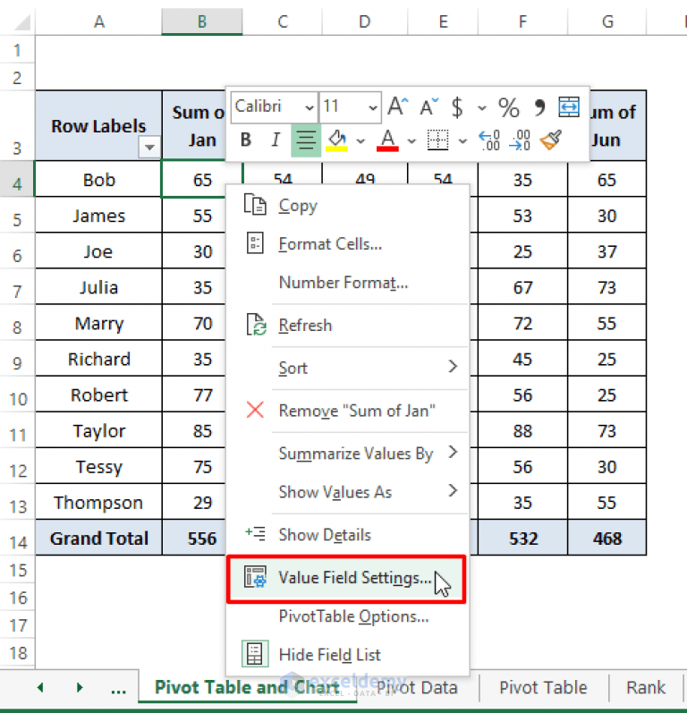The height and width of the screenshot is (713, 687).
Task: Click Hide Field List
Action: click(348, 654)
